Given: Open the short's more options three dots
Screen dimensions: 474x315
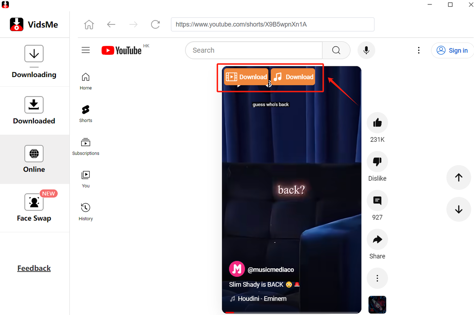Looking at the screenshot, I should [377, 278].
